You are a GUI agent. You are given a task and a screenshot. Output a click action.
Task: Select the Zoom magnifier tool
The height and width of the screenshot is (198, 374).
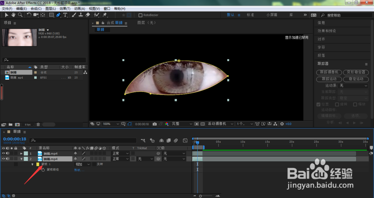pos(20,15)
